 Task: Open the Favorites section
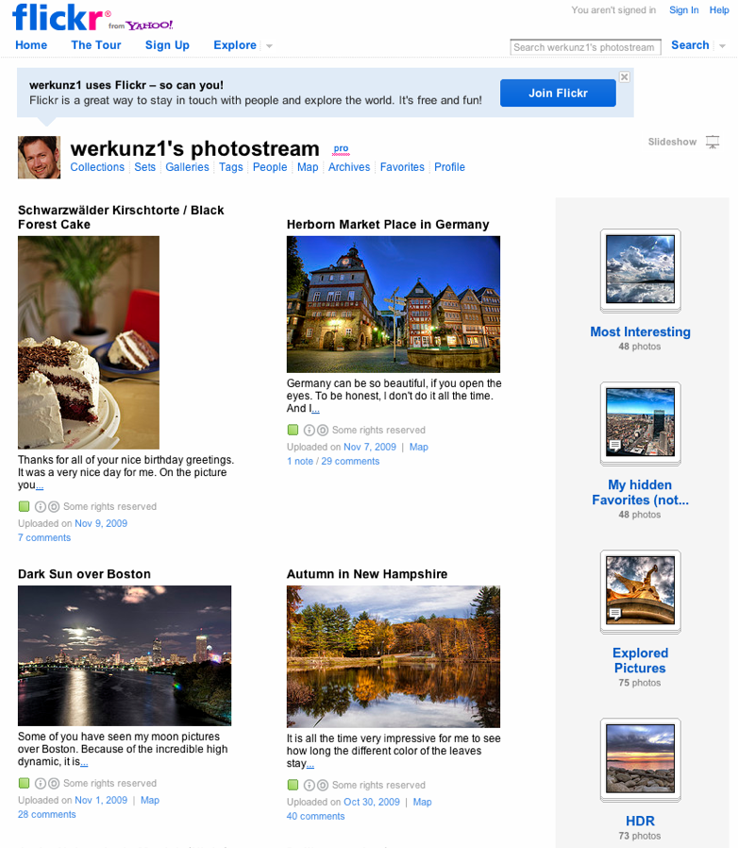click(x=402, y=167)
